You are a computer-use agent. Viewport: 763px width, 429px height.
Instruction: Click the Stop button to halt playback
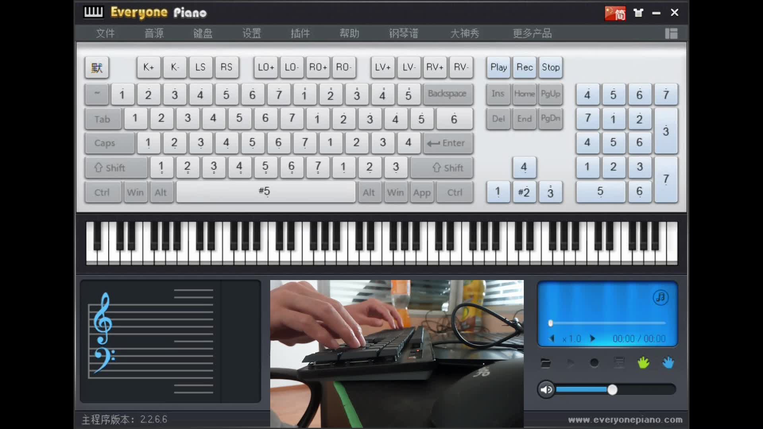(x=550, y=67)
